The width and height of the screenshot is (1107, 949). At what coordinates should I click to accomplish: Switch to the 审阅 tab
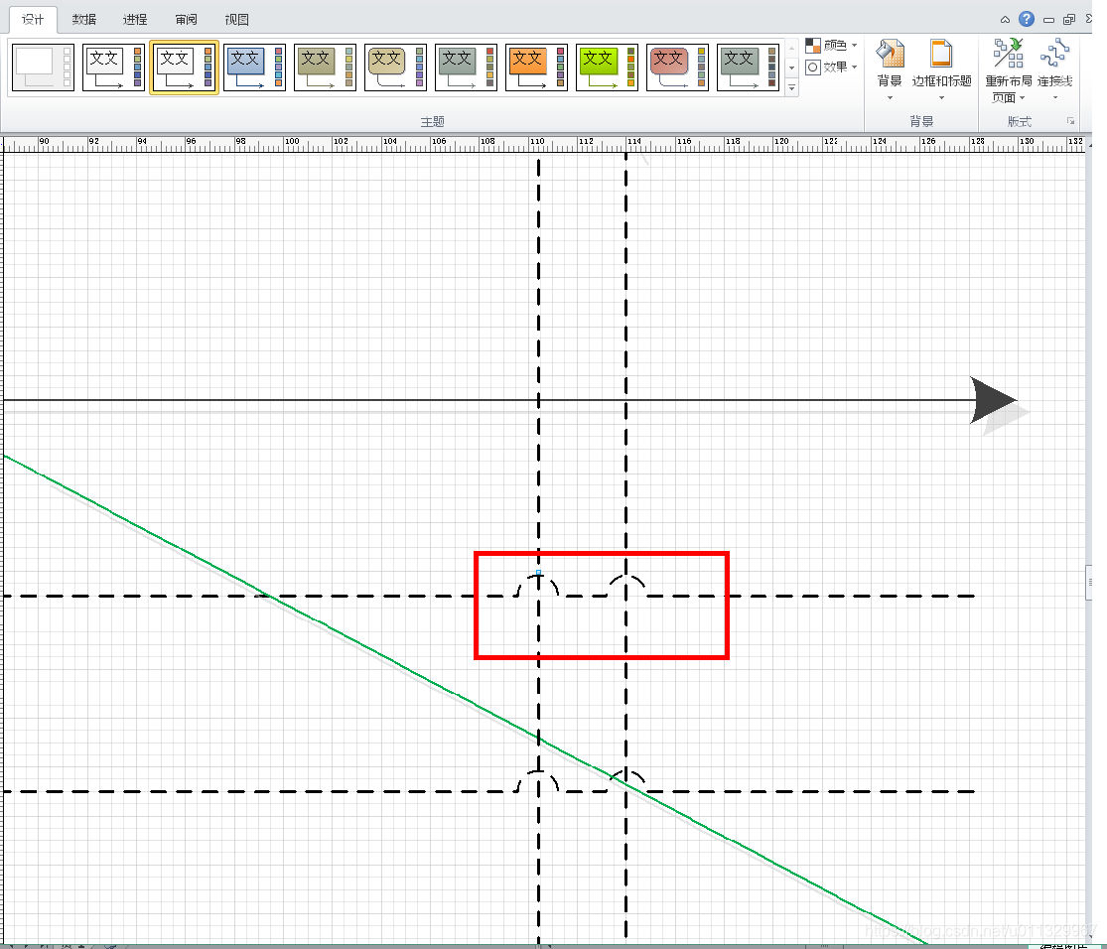(x=187, y=20)
